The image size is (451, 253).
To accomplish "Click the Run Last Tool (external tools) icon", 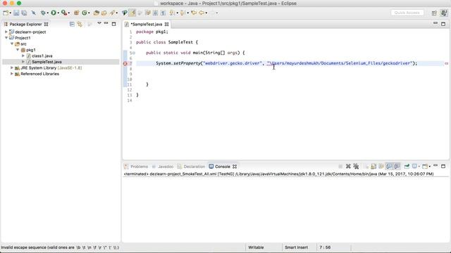I will 64,13.
